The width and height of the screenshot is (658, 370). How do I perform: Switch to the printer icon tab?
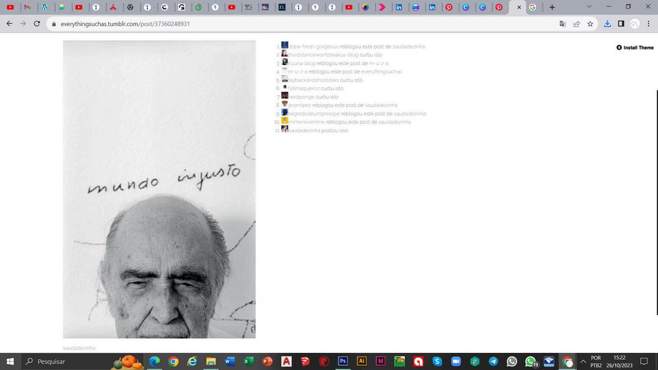[x=415, y=7]
